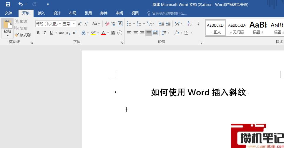Open Customize Quick Access Toolbar arrow
This screenshot has height=148, width=284.
point(48,4)
